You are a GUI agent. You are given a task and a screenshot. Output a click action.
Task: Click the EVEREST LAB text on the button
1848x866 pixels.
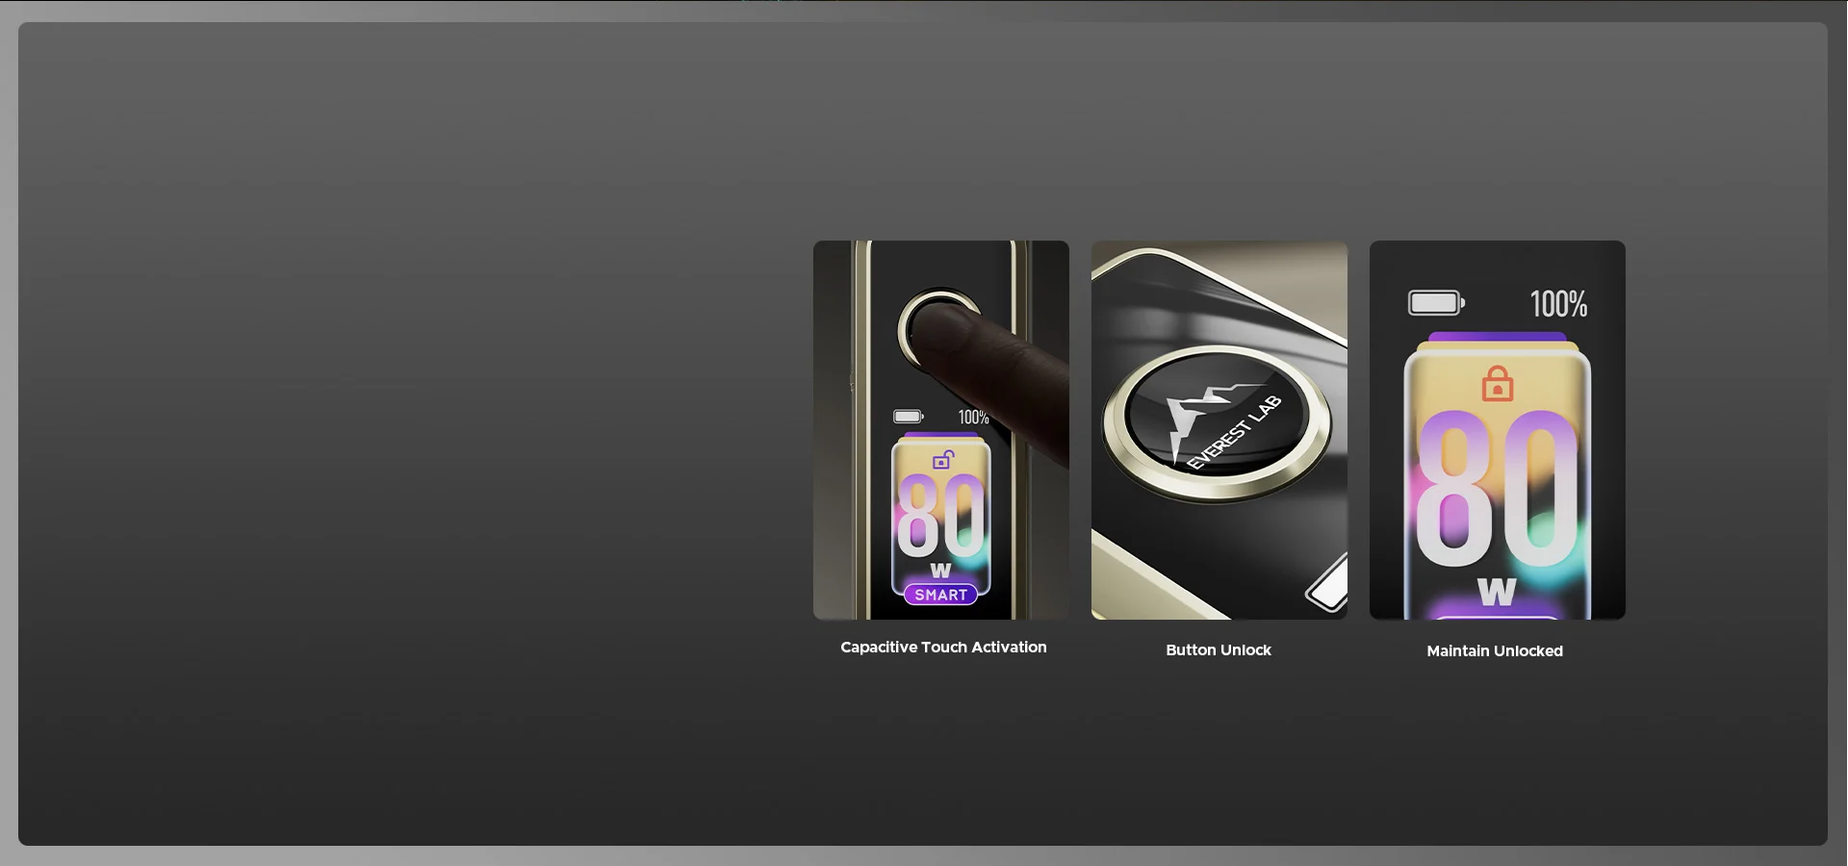(1235, 432)
